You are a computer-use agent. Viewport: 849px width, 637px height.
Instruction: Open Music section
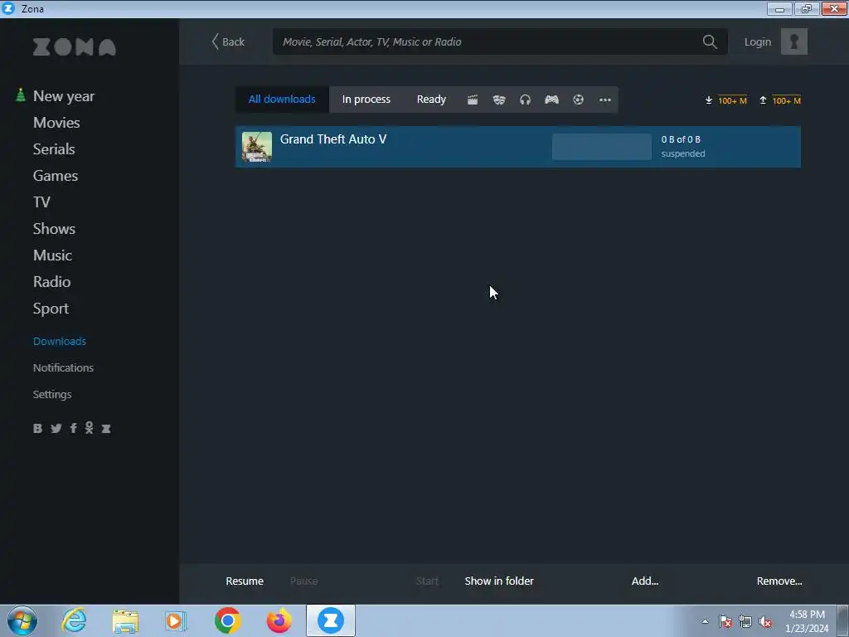tap(52, 255)
